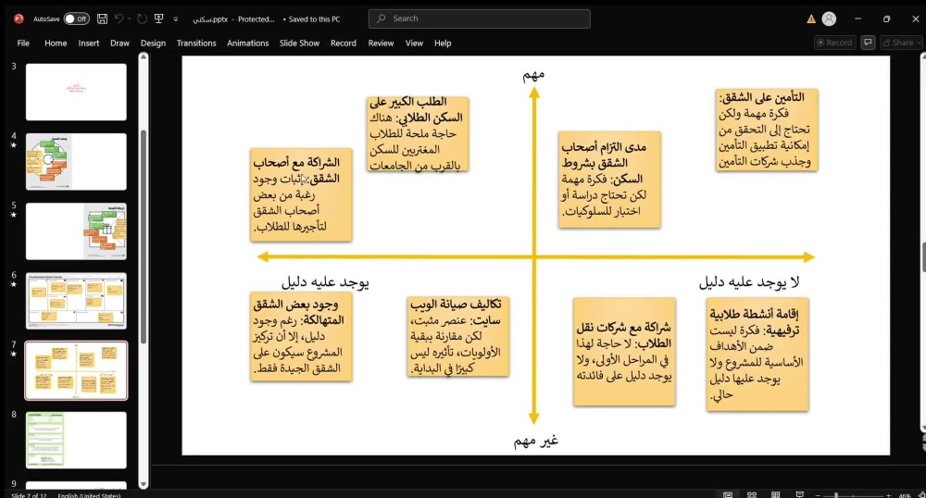Click the zoom out minus button
The image size is (926, 498).
click(818, 495)
